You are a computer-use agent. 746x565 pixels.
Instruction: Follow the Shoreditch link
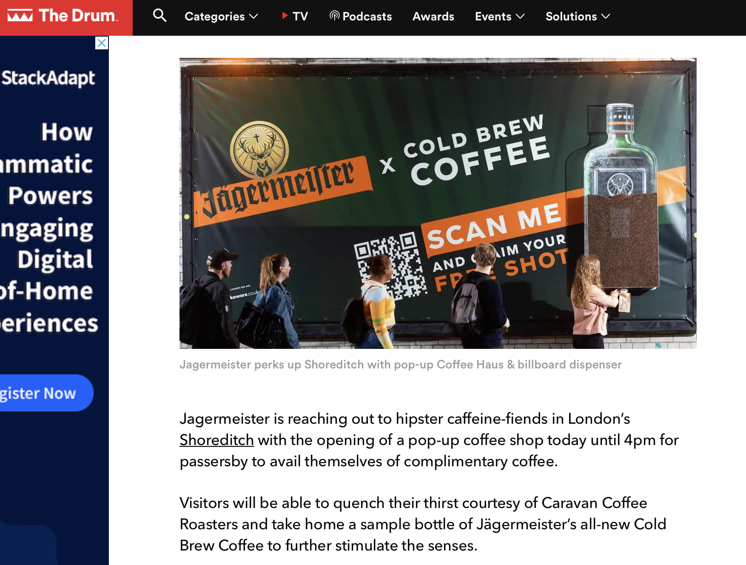(216, 440)
